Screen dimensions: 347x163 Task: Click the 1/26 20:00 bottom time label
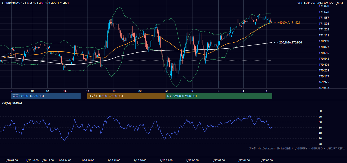tap(140, 161)
